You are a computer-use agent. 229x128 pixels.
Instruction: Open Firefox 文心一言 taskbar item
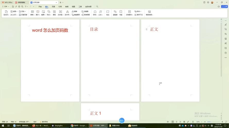click(x=40, y=125)
